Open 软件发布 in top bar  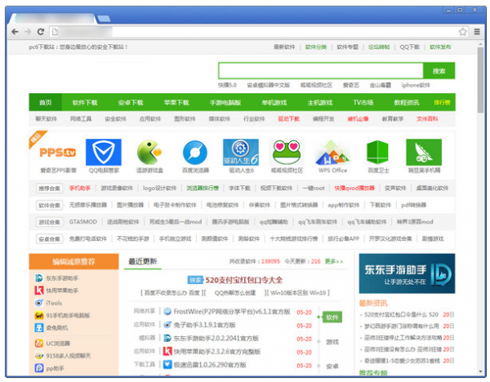point(440,47)
